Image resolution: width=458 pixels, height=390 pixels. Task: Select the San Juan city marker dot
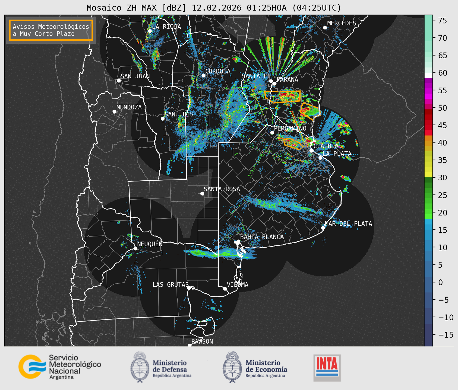tap(119, 81)
